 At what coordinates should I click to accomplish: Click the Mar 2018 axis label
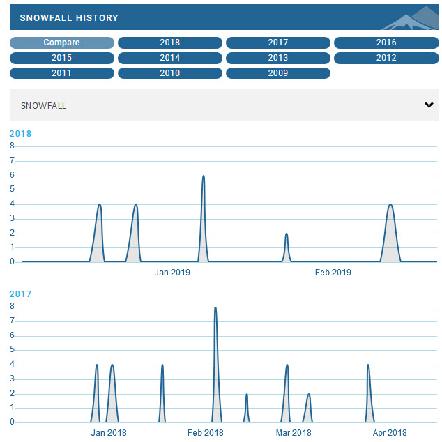(x=294, y=433)
